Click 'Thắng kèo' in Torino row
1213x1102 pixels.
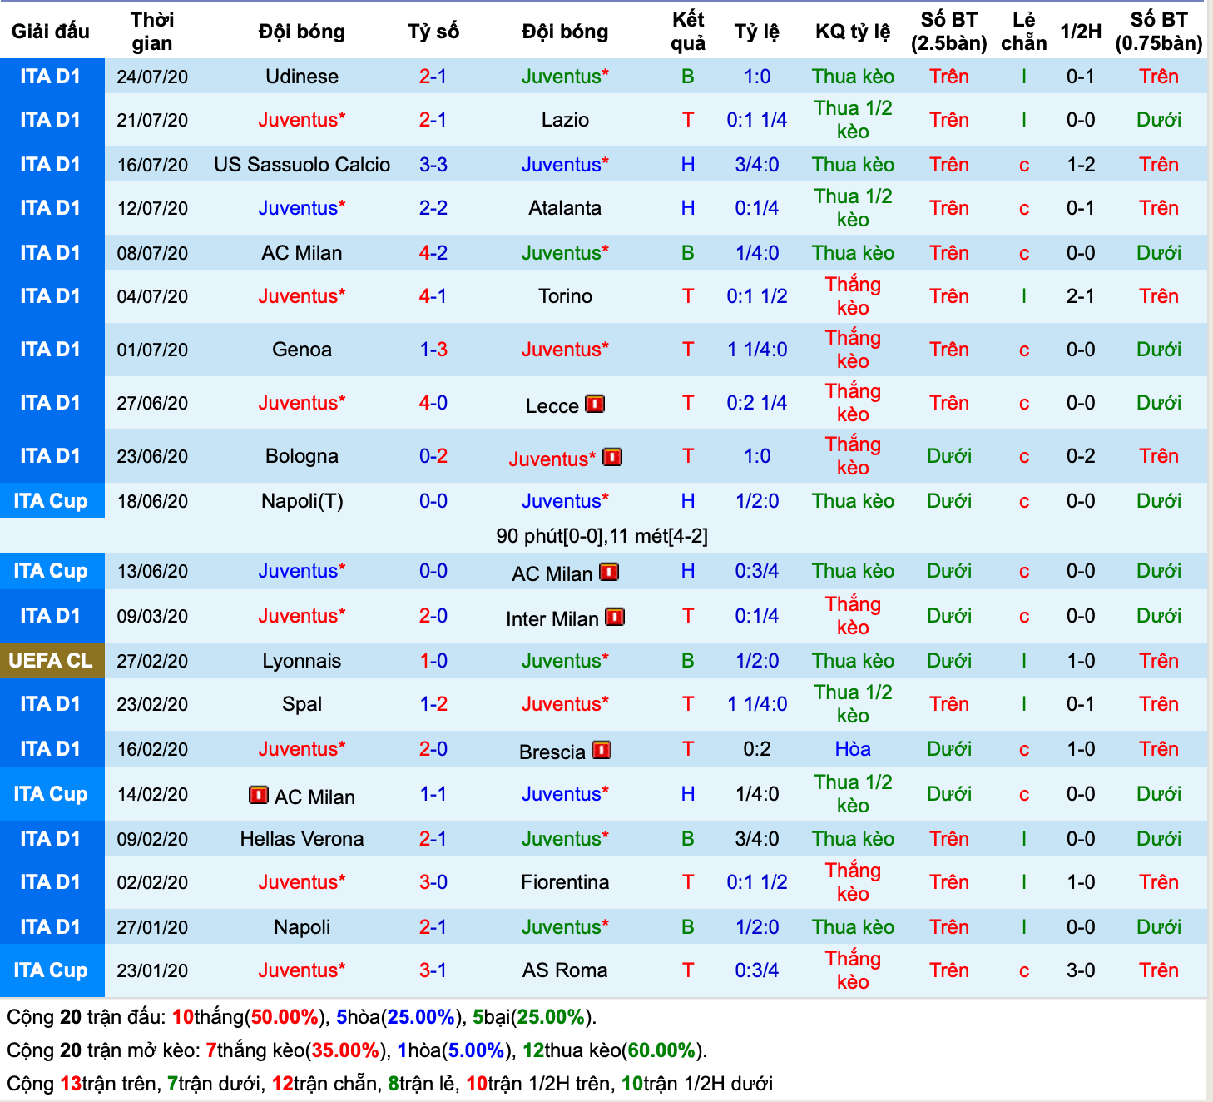point(853,296)
